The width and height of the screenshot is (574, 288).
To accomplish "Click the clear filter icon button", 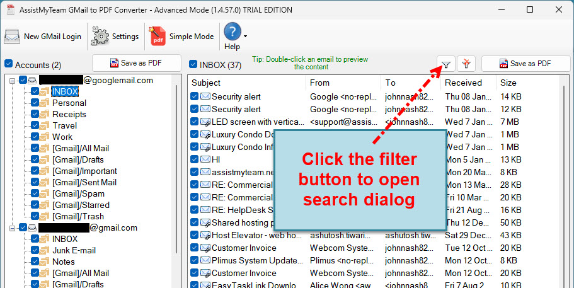I will click(x=466, y=64).
